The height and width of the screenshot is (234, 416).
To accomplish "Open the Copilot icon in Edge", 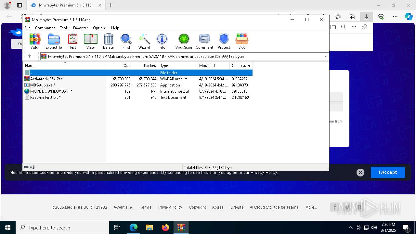I will tap(409, 17).
